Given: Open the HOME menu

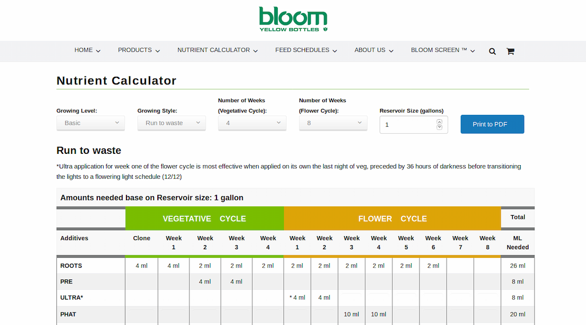Looking at the screenshot, I should point(87,50).
